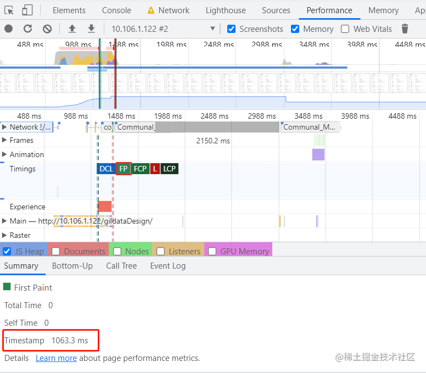Activate the inspect element picker icon
Image resolution: width=426 pixels, height=373 pixels.
[x=9, y=10]
